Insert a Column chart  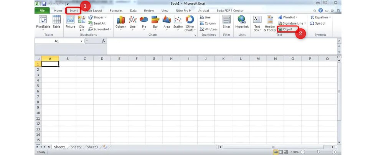point(120,23)
